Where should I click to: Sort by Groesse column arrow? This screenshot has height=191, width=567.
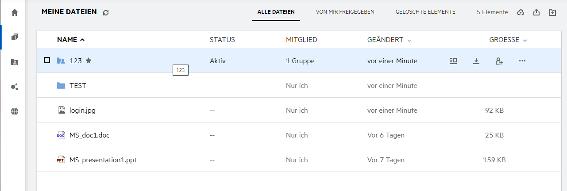pyautogui.click(x=525, y=40)
